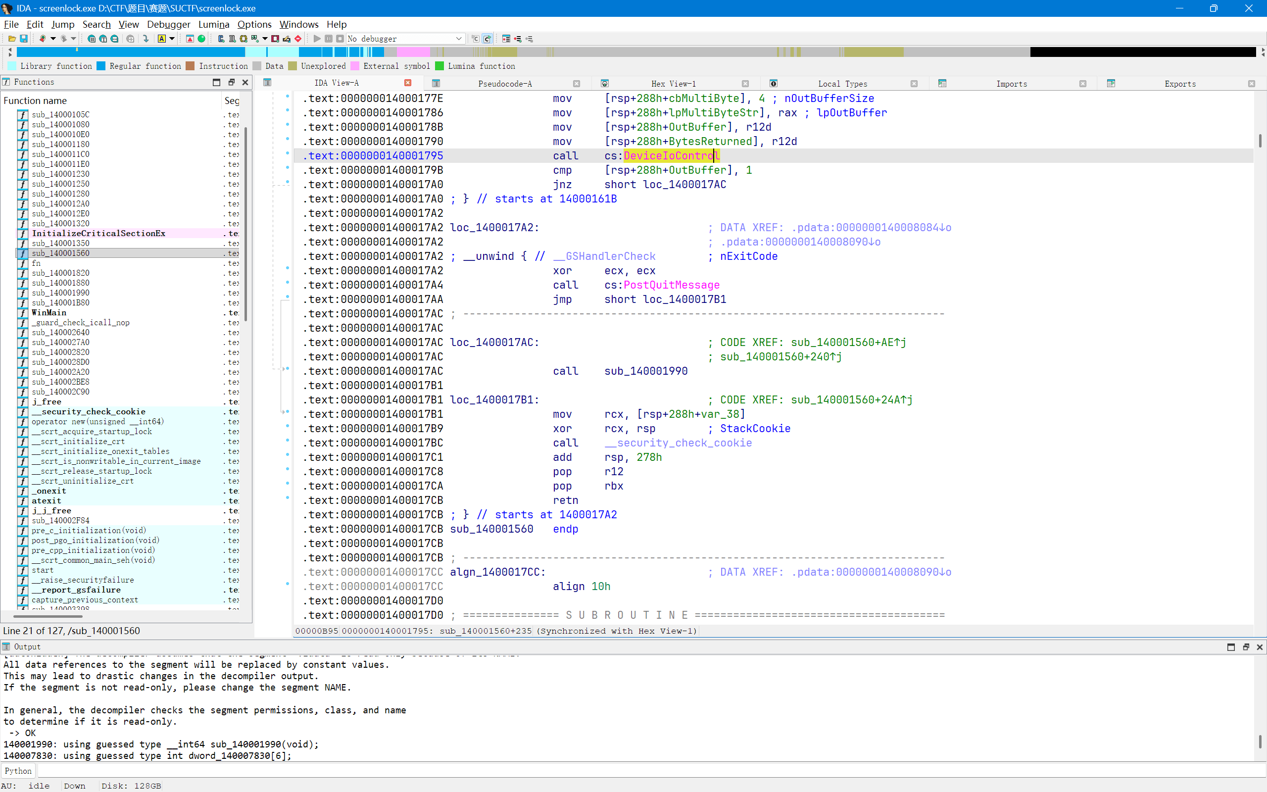Click the green circle toolbar icon
This screenshot has width=1267, height=792.
pos(201,39)
